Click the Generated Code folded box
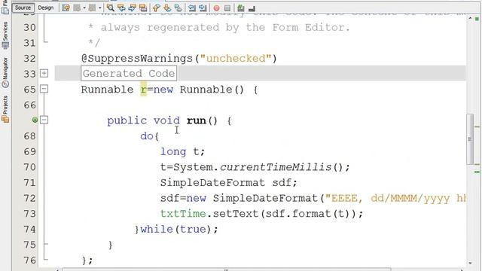 pyautogui.click(x=129, y=74)
